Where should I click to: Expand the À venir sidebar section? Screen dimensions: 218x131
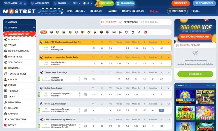(19, 28)
